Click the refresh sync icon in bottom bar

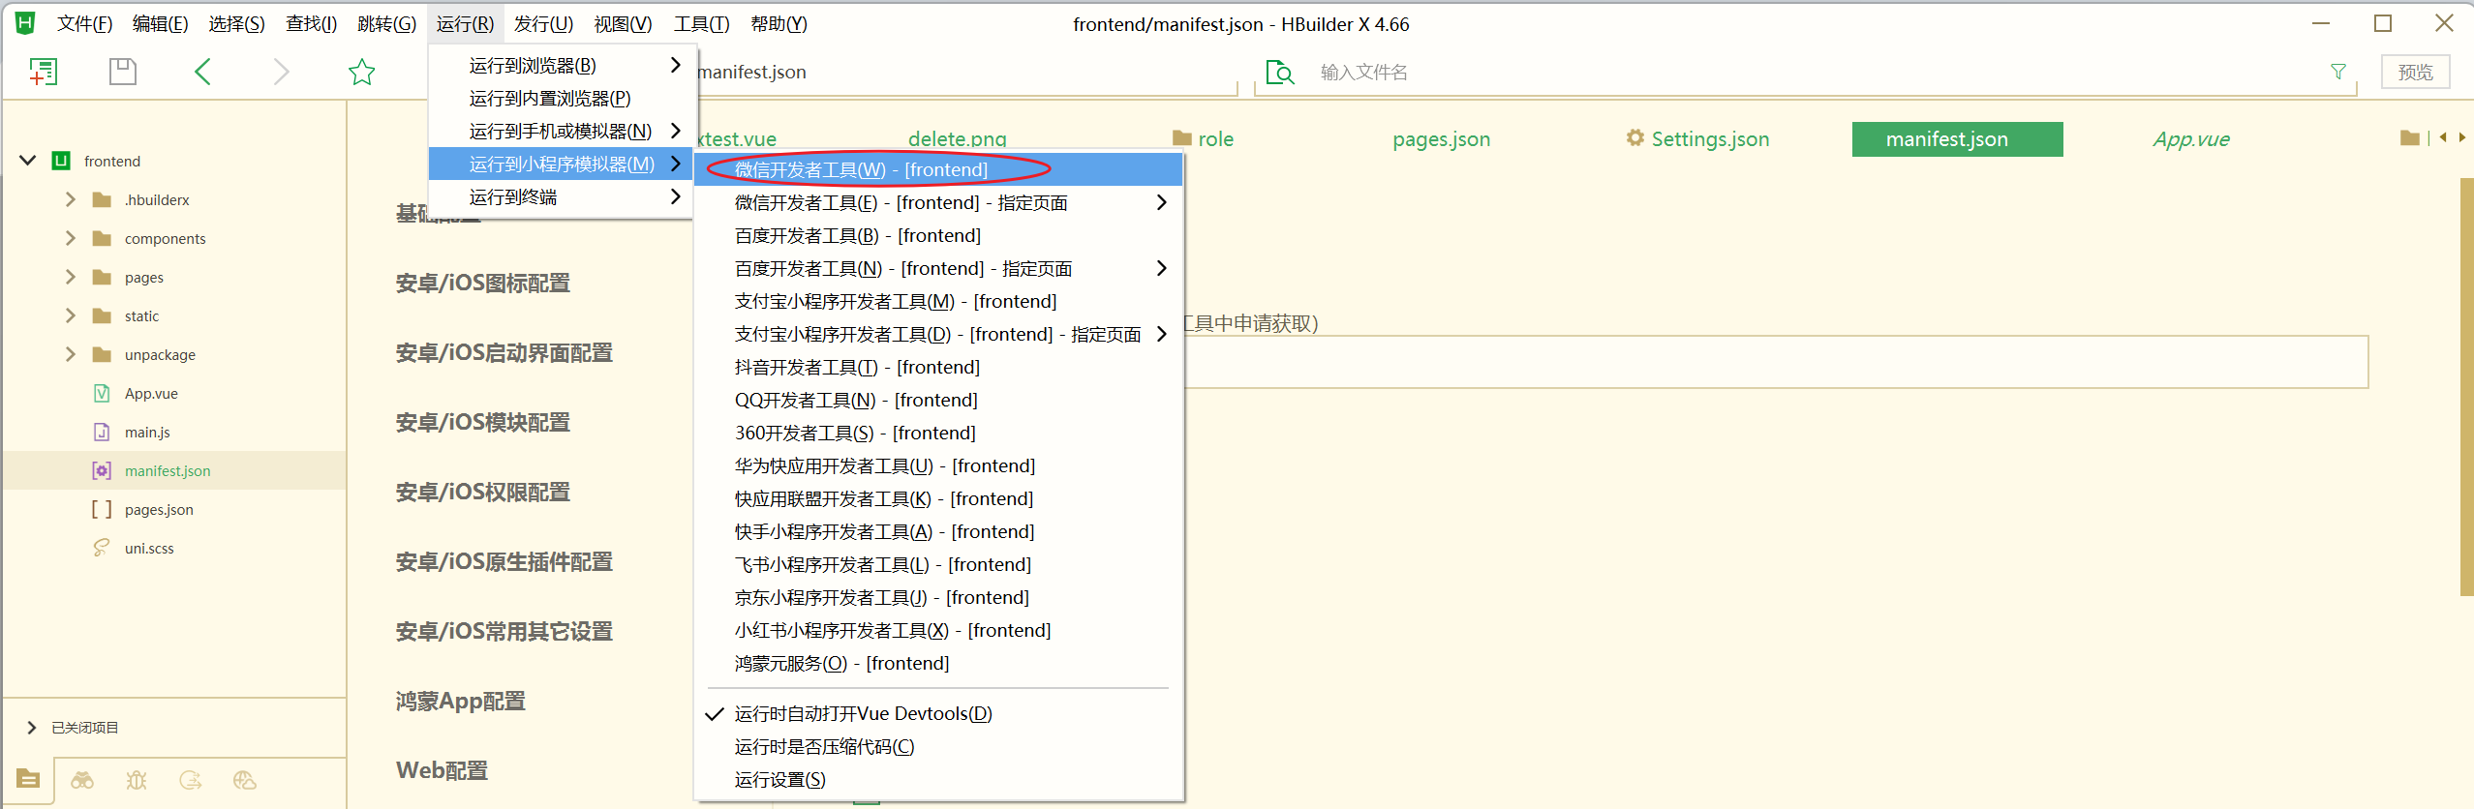pos(191,780)
